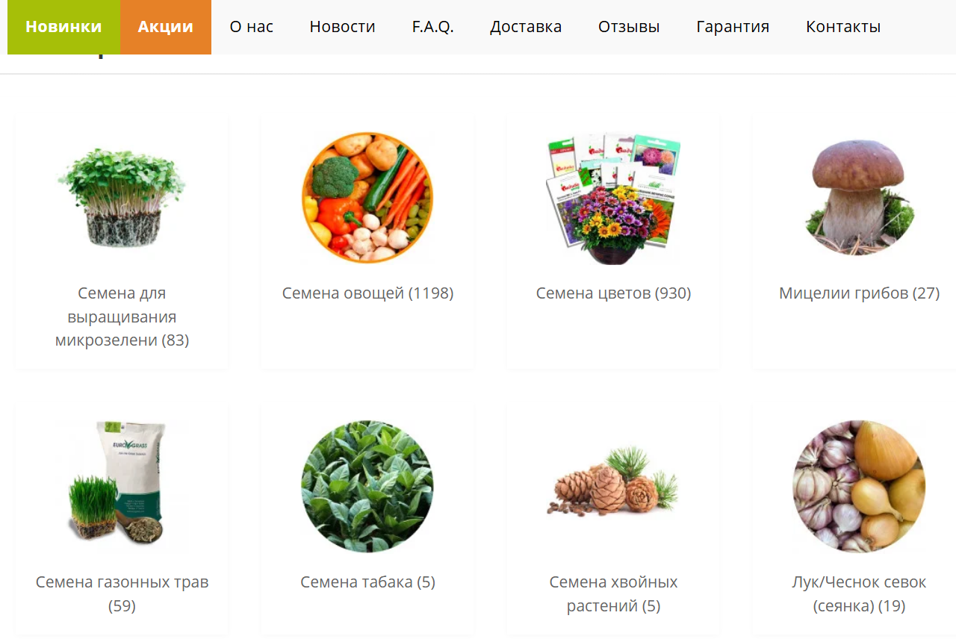
Task: Select the vegetables circle picture
Action: [x=367, y=198]
